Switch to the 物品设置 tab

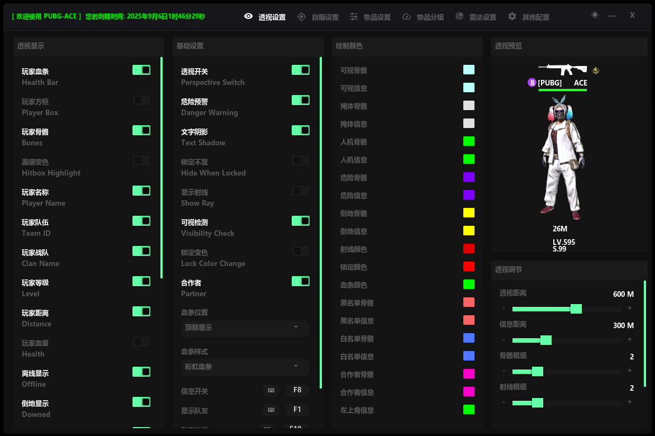pyautogui.click(x=370, y=17)
